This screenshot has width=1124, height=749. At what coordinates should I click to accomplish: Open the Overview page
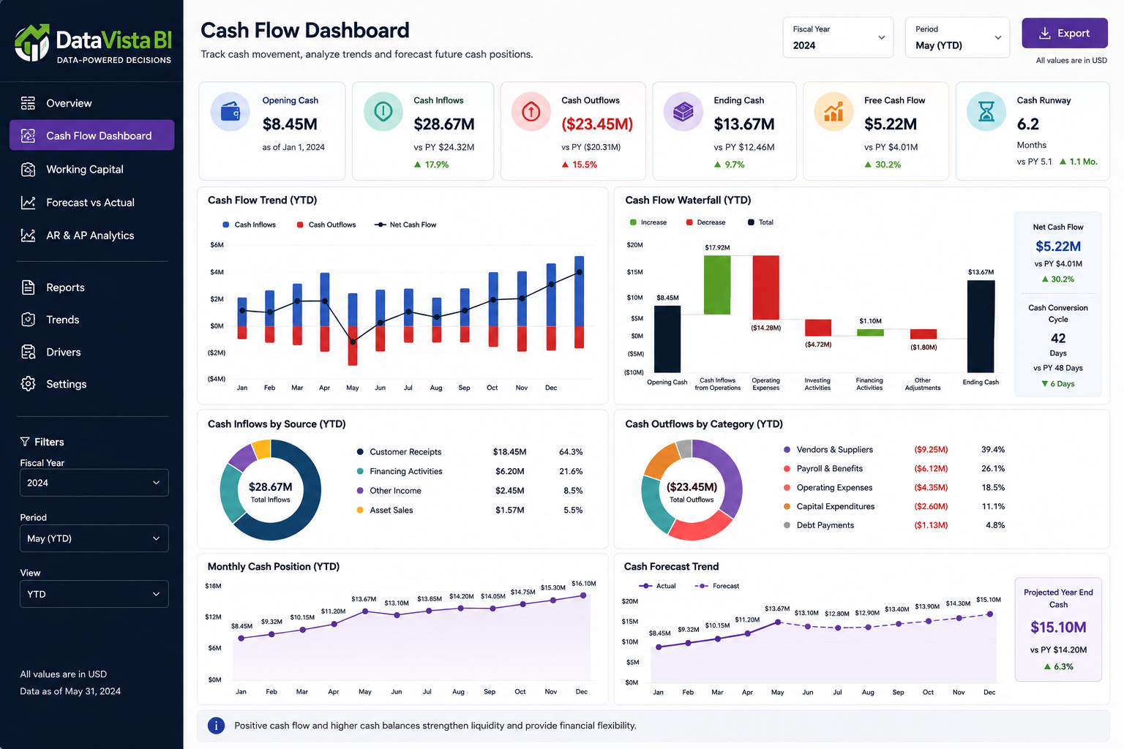[91, 103]
